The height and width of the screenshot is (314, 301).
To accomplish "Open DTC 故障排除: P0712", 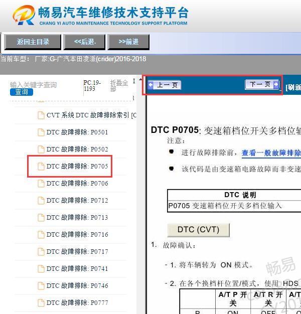I will (73, 200).
